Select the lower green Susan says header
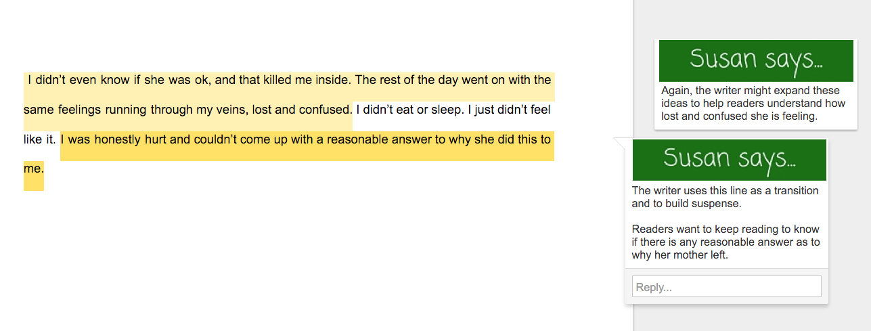Screen dimensions: 871x331 729,159
